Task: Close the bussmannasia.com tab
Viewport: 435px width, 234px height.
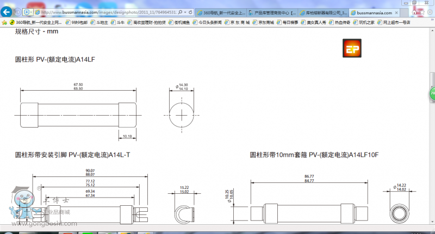Action: [396, 12]
